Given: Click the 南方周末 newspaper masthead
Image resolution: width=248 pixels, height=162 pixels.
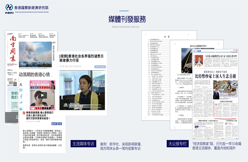Looking at the screenshot, I should [12, 49].
